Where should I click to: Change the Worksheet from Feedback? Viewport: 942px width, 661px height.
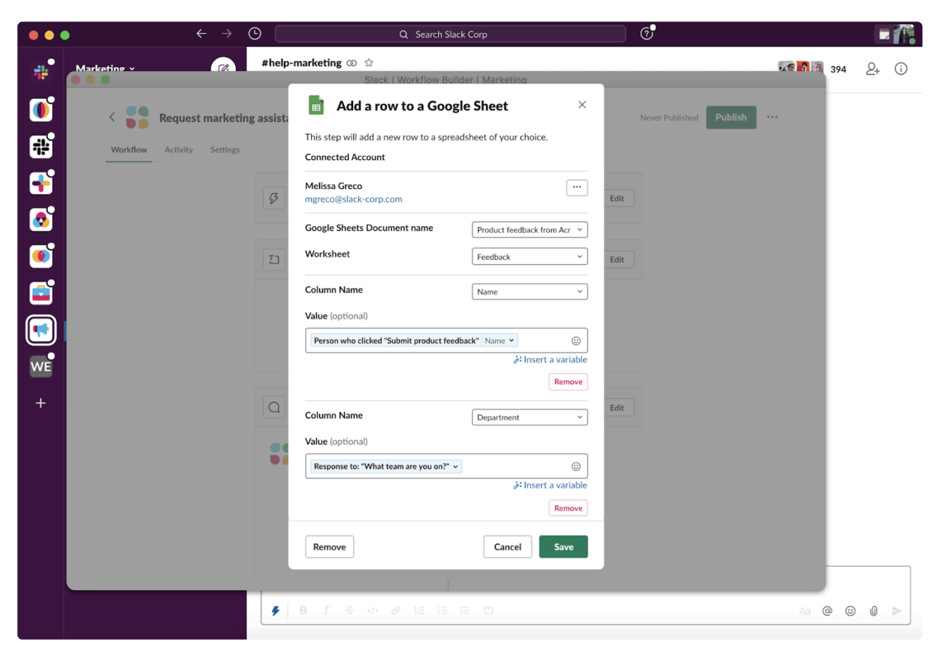pyautogui.click(x=530, y=256)
